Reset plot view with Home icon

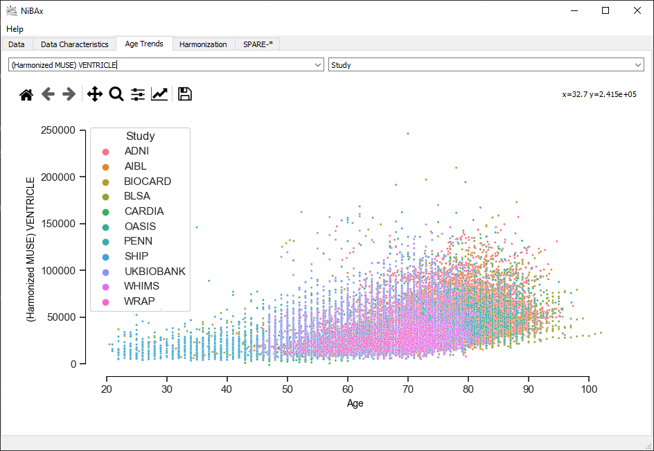click(26, 94)
